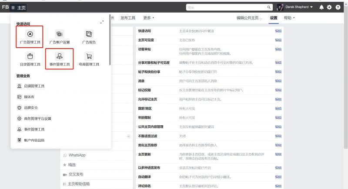This screenshot has height=189, width=348.
Task: Open the settings gear in top bar
Action: click(x=329, y=7)
